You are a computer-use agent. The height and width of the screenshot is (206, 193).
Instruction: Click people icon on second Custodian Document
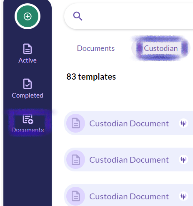183,159
